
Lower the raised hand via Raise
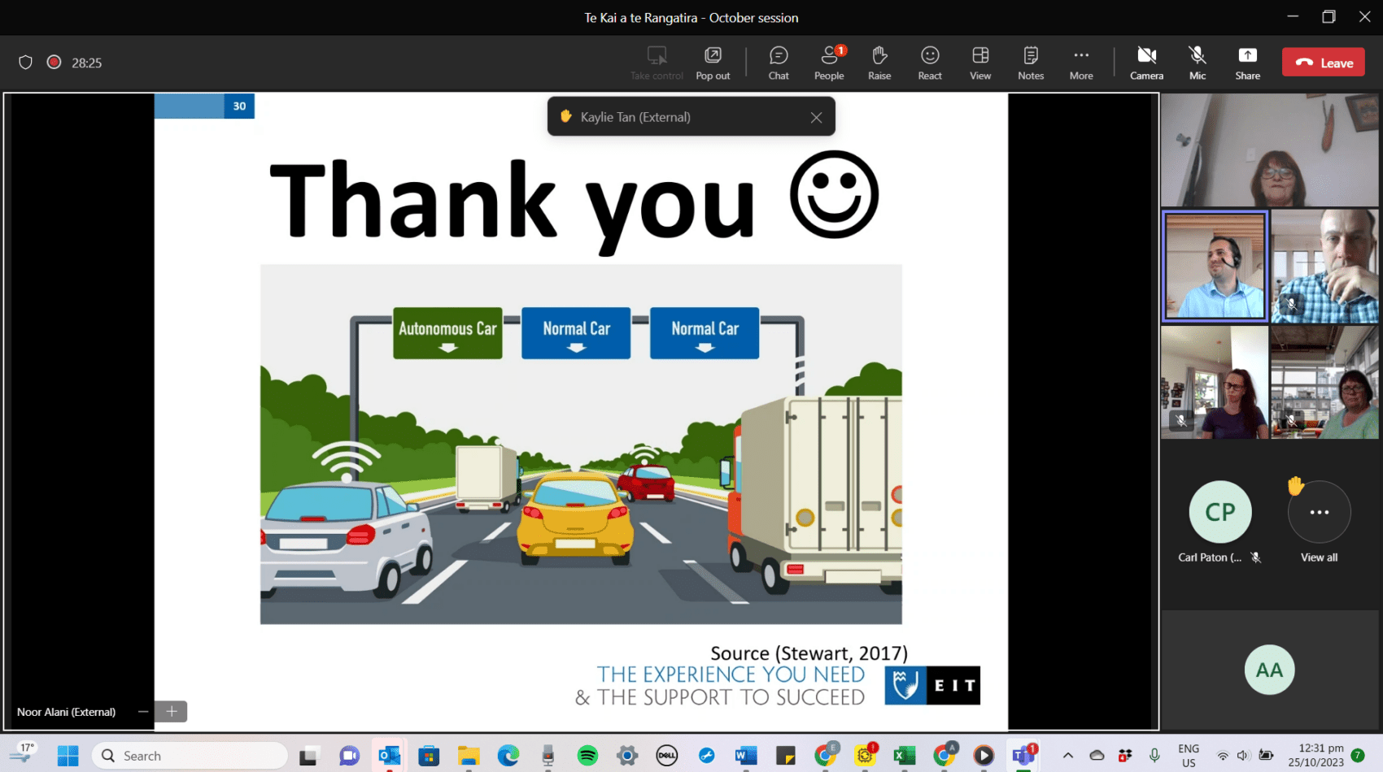pos(879,62)
